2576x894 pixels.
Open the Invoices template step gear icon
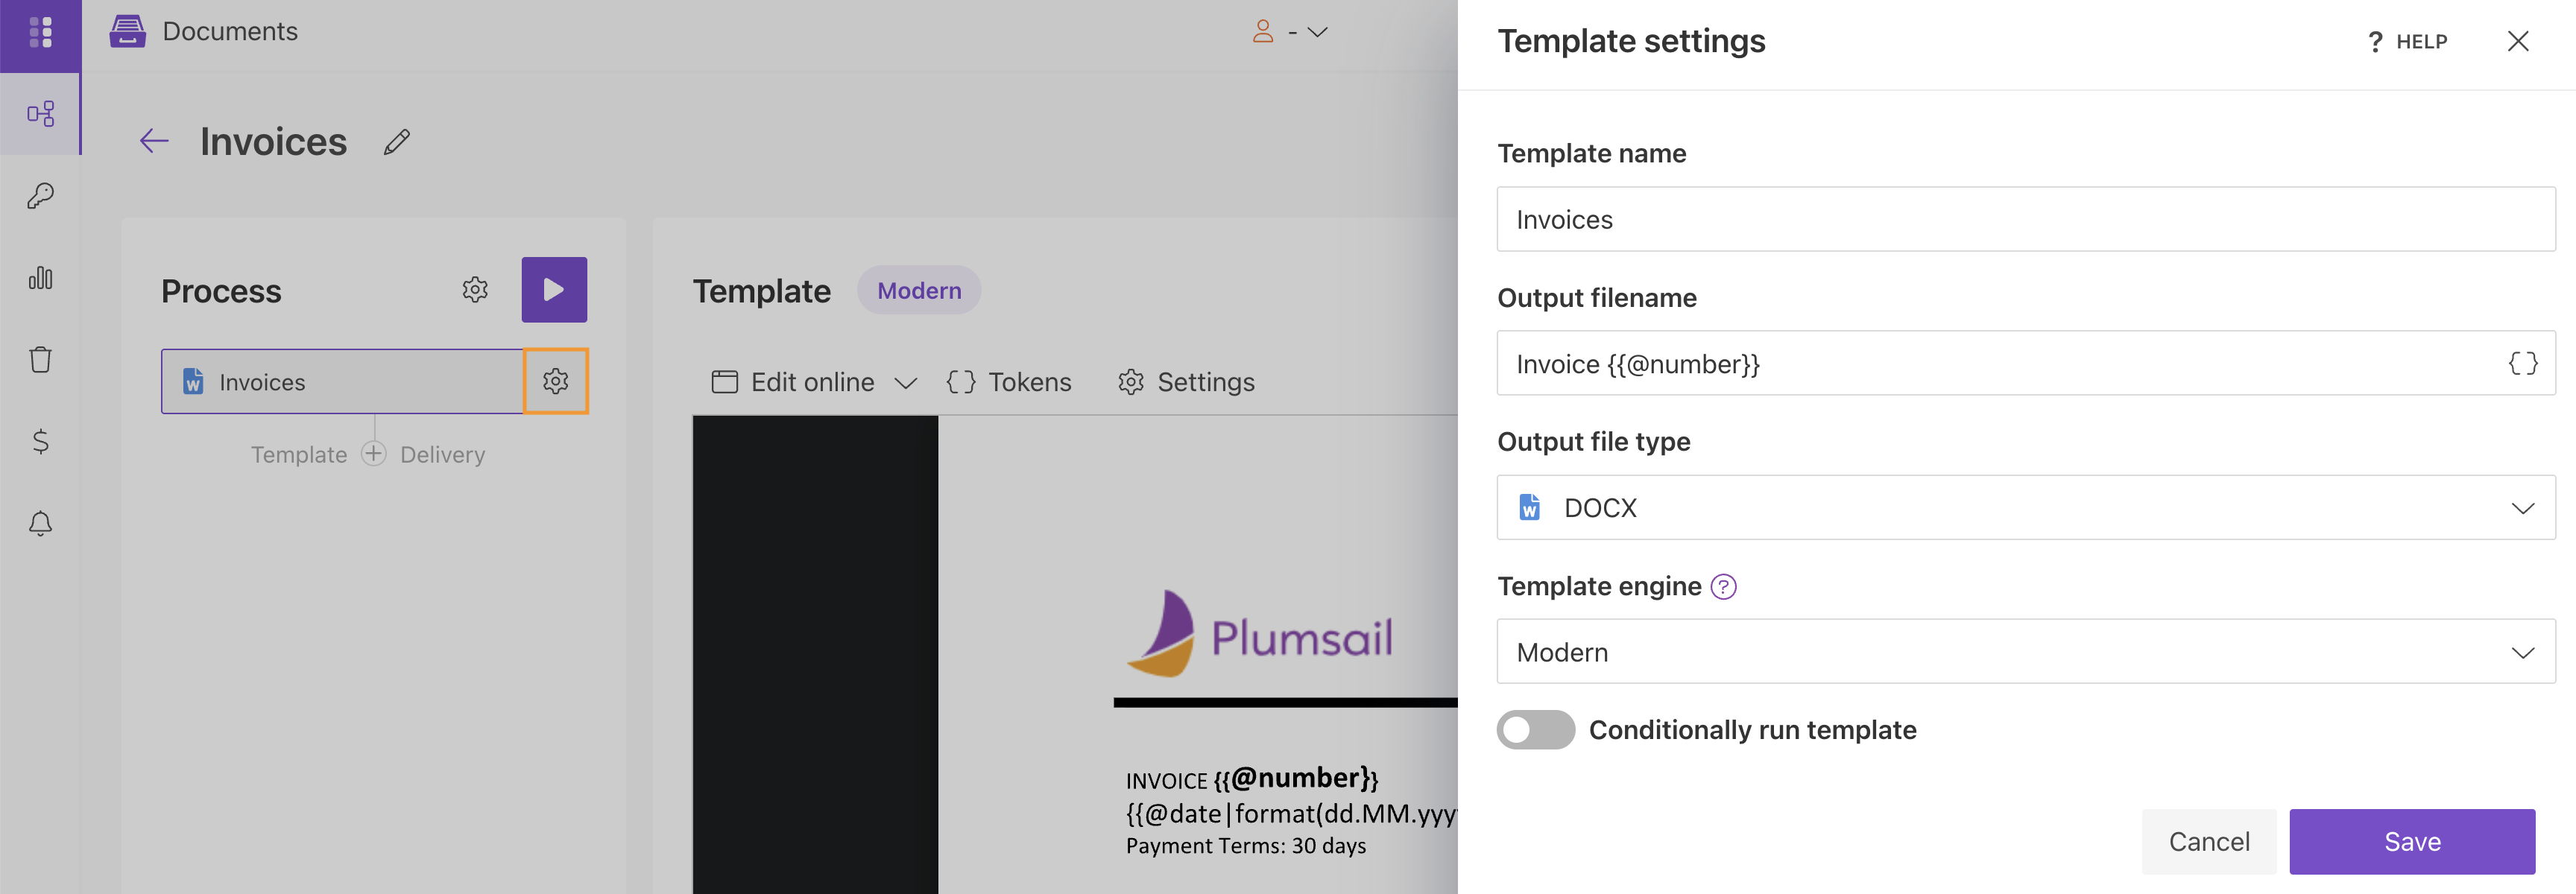click(556, 381)
